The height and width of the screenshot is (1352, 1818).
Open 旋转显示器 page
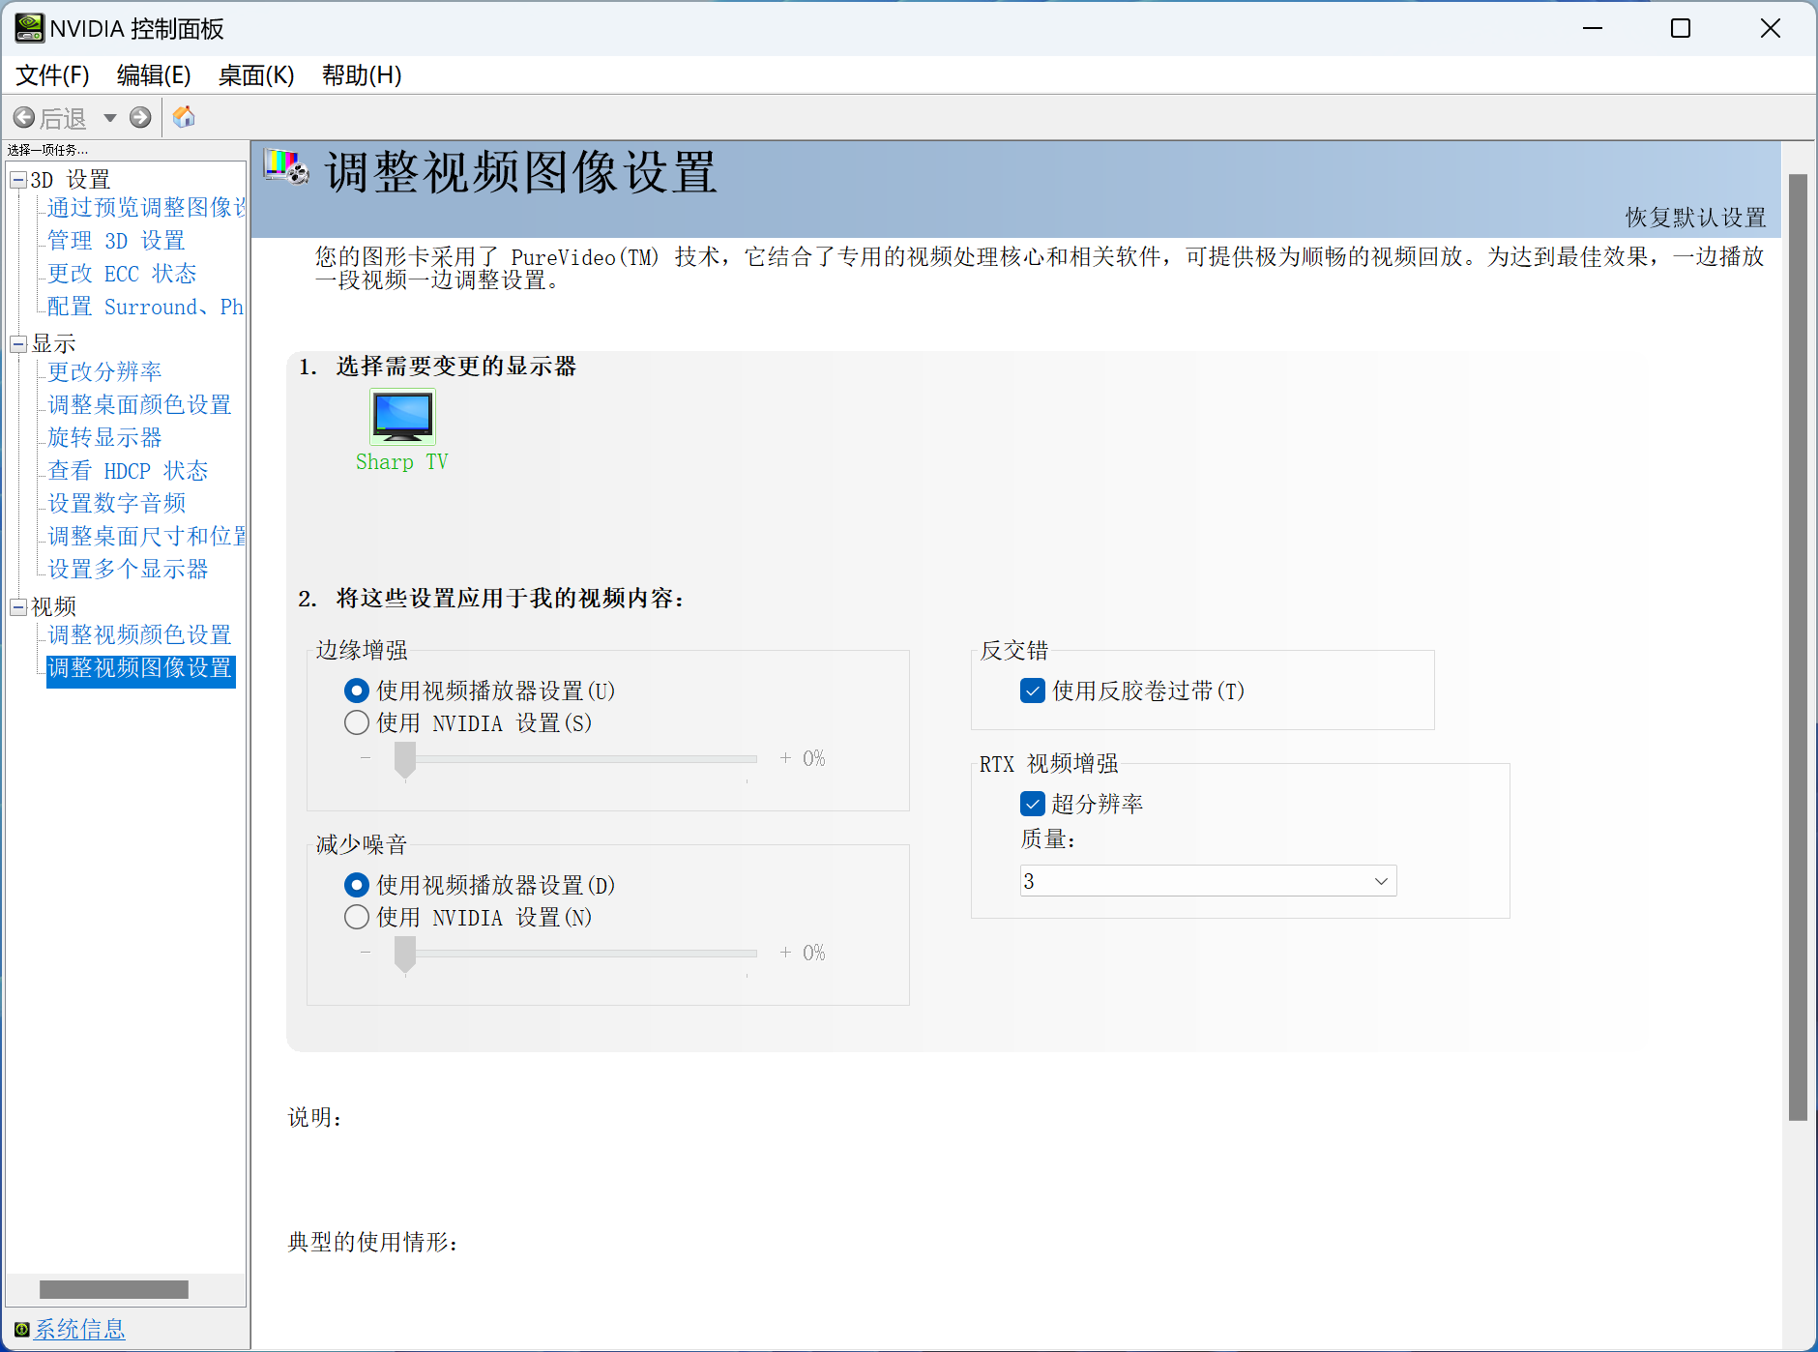pos(104,438)
